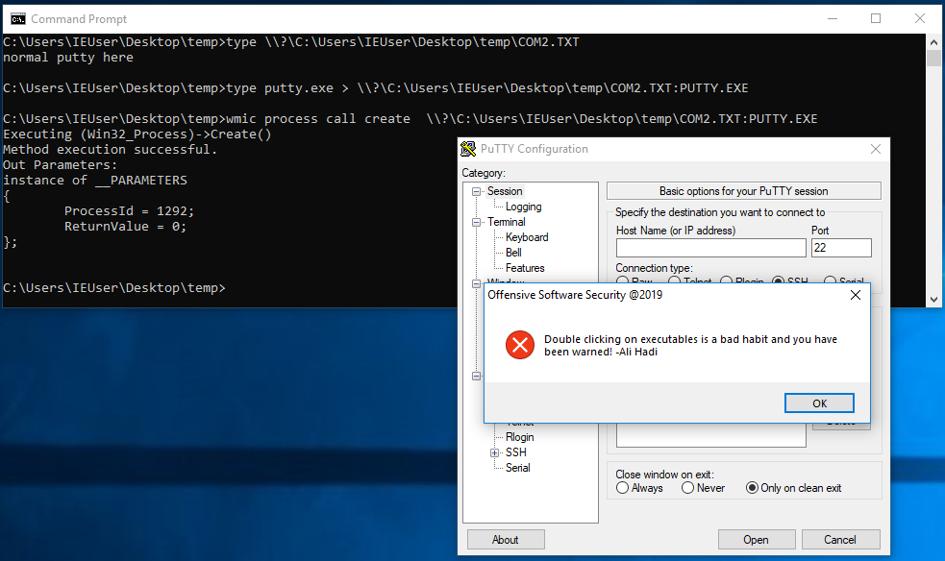The image size is (945, 561).
Task: Maximize the Command Prompt window
Action: 876,18
